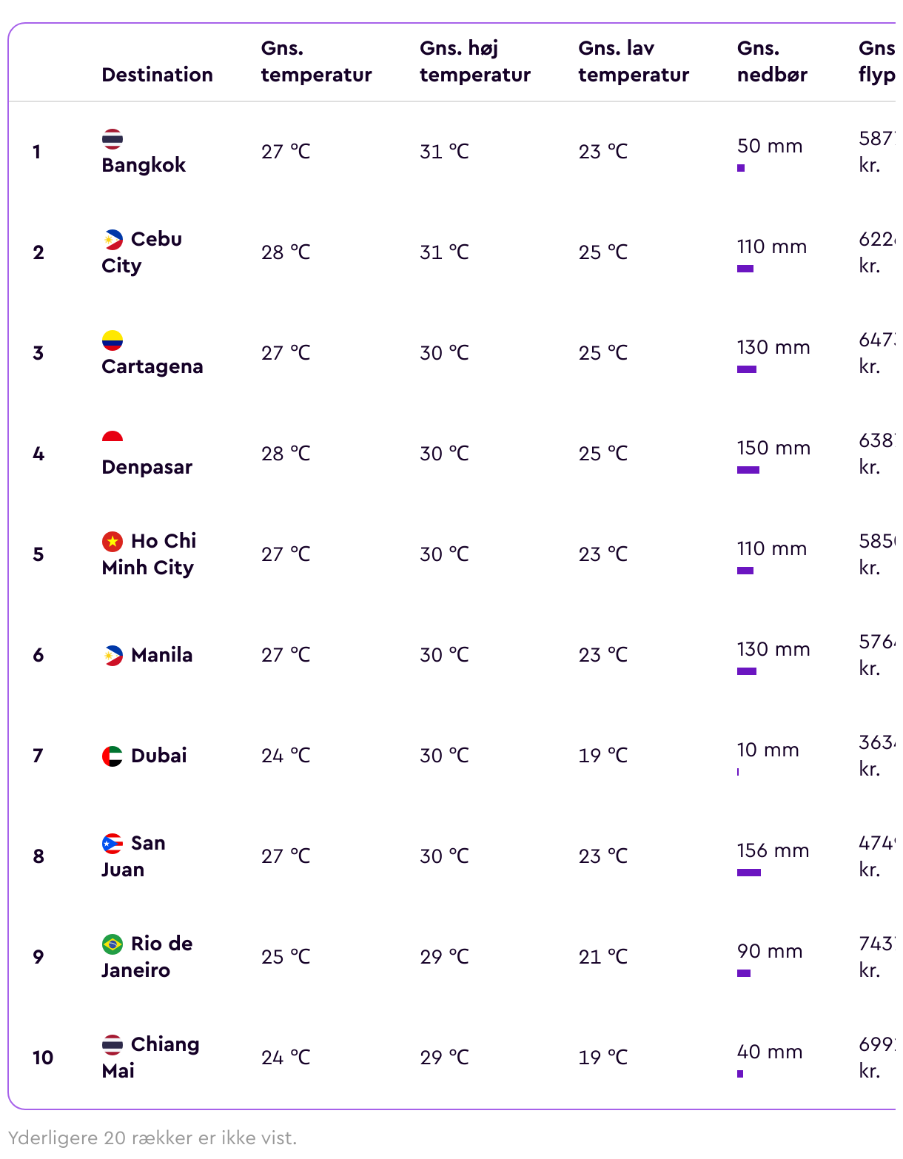Image resolution: width=903 pixels, height=1159 pixels.
Task: Sort by Destination column header
Action: (158, 75)
